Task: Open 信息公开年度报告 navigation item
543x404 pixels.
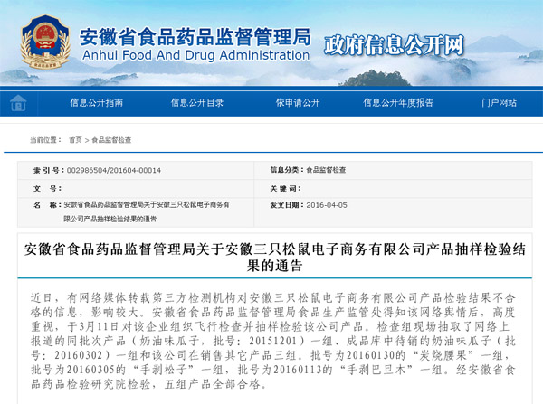Action: [398, 103]
